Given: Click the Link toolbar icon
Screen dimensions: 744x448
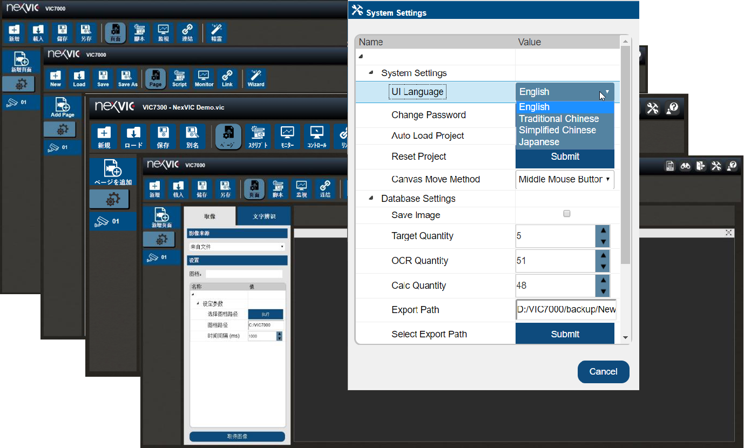Looking at the screenshot, I should pyautogui.click(x=227, y=78).
